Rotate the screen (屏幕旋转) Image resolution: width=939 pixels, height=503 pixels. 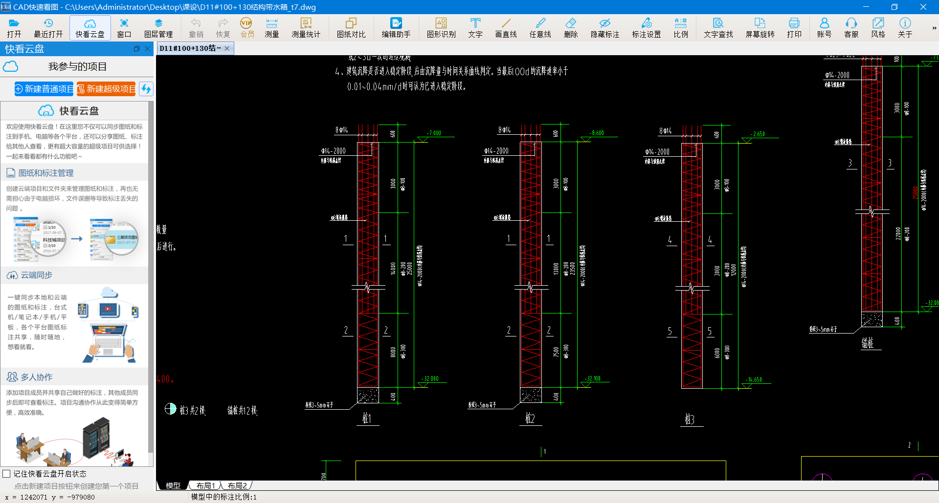760,28
